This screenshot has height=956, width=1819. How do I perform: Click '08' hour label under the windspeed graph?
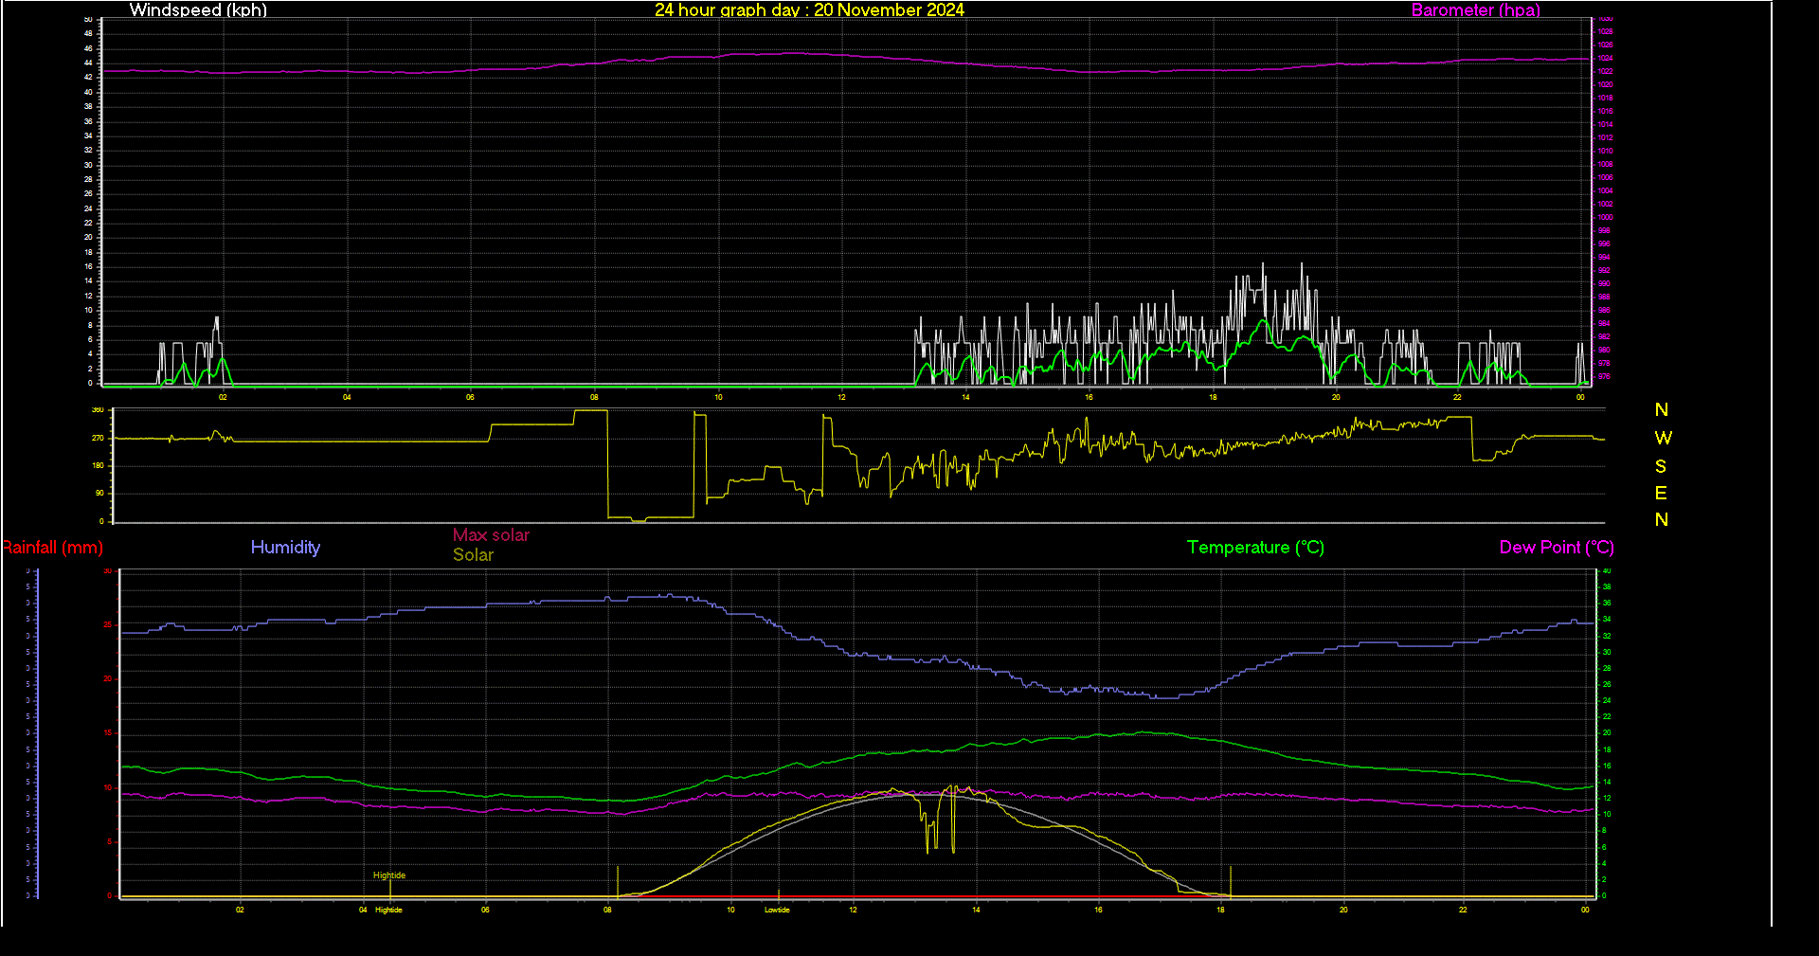point(594,397)
